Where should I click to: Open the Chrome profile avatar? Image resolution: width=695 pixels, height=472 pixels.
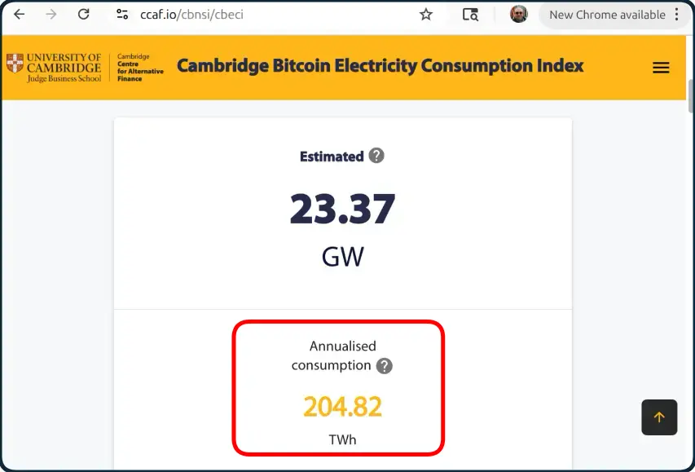[518, 14]
